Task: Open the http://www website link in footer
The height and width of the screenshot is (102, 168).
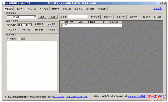Action: [x=77, y=97]
